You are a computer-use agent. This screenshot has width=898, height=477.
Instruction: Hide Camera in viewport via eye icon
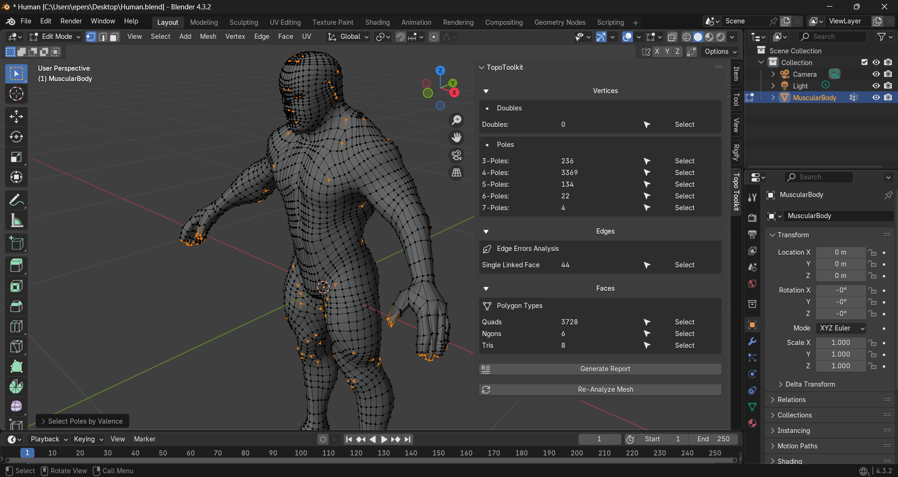click(x=876, y=74)
